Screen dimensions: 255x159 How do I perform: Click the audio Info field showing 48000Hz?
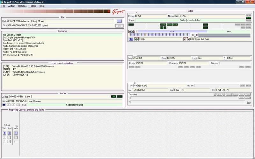click(64, 101)
